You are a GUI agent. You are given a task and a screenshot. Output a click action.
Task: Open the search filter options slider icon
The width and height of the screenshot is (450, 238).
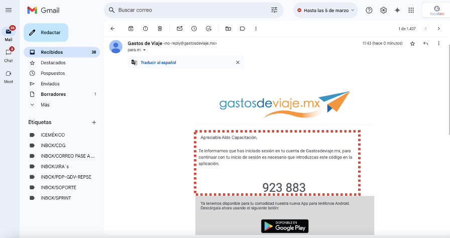pyautogui.click(x=274, y=10)
